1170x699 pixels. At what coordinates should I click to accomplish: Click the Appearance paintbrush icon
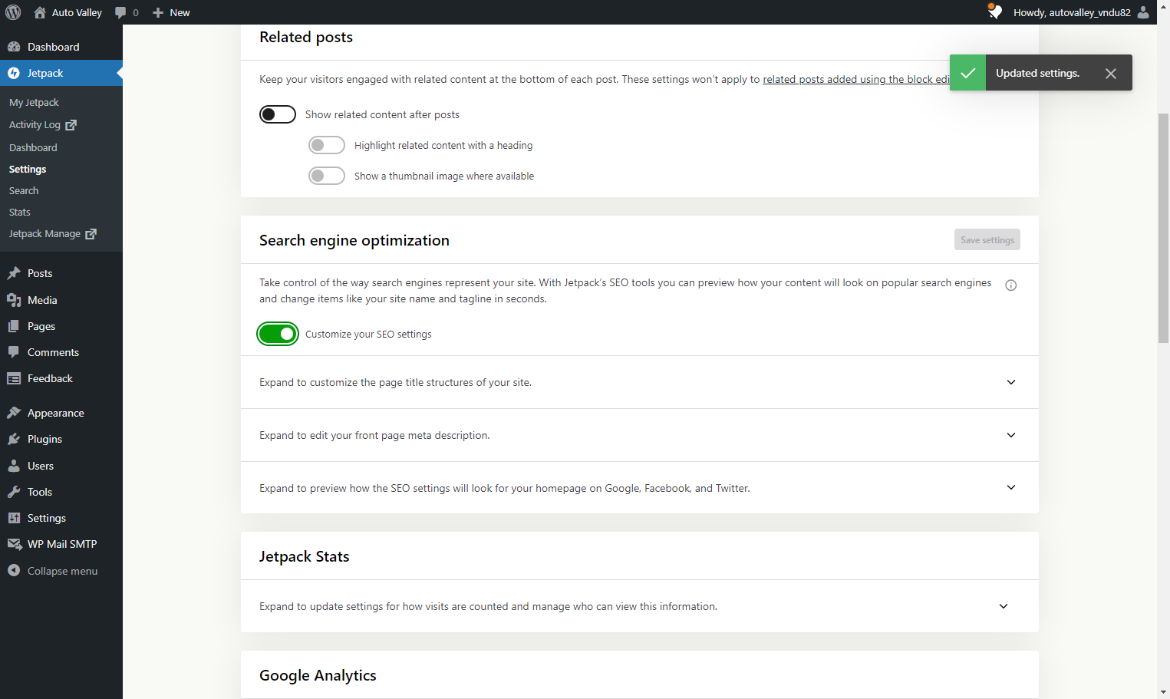[14, 413]
